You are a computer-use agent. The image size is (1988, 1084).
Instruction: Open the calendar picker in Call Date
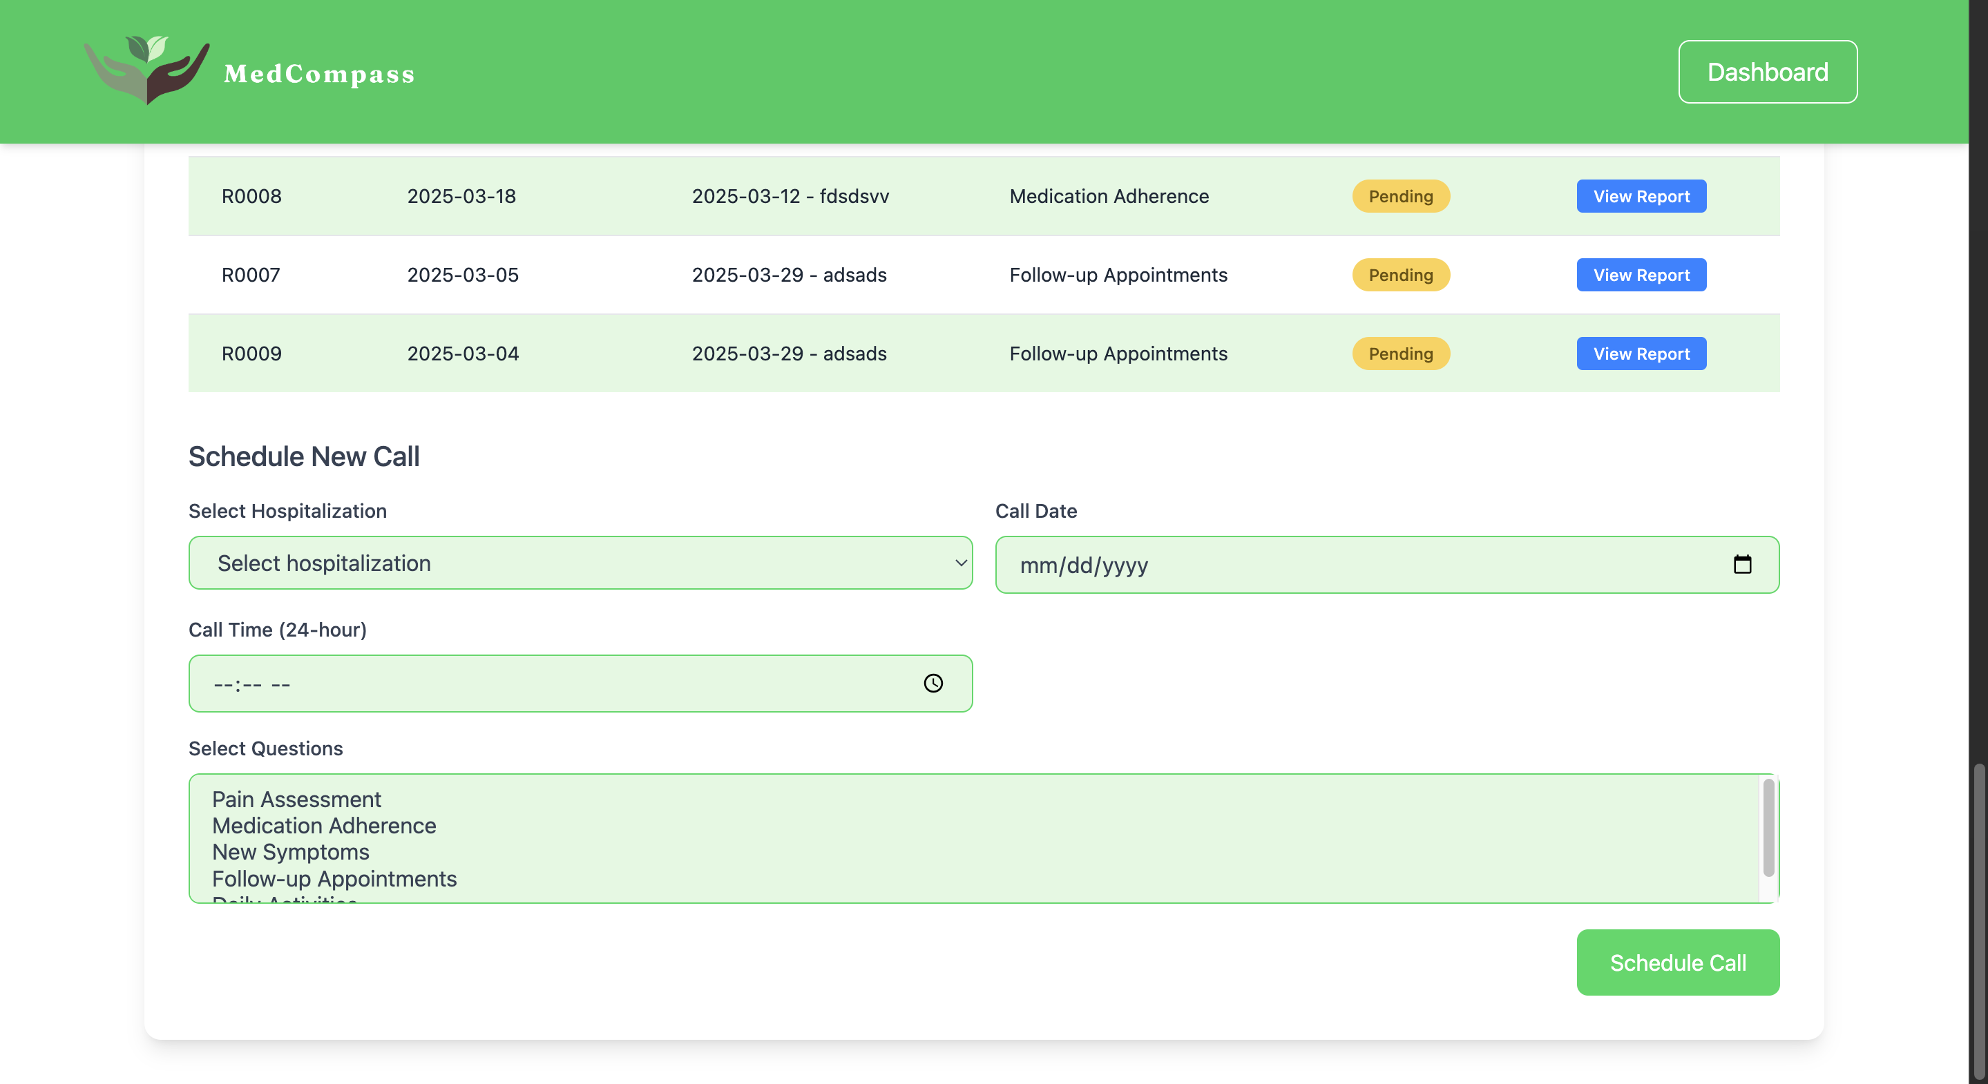click(x=1742, y=564)
